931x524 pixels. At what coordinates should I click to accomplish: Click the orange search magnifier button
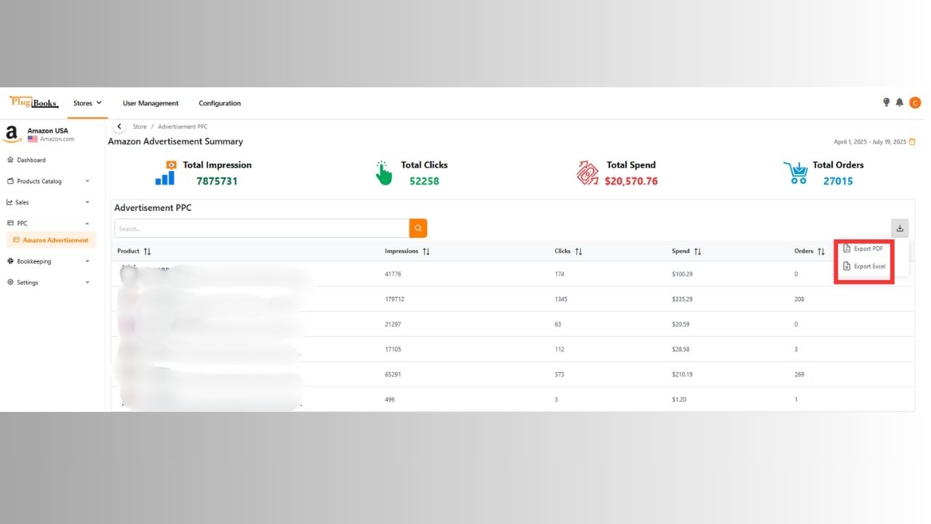[418, 228]
